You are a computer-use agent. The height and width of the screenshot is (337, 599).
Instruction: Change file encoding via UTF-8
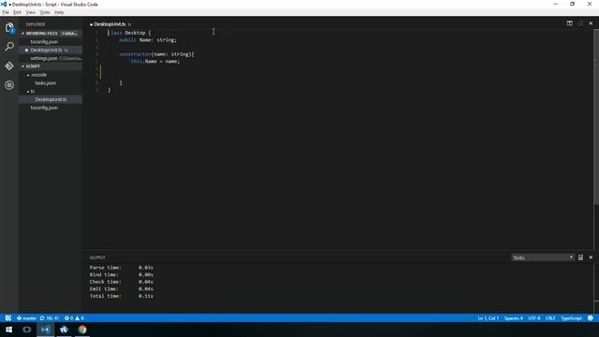coord(534,318)
